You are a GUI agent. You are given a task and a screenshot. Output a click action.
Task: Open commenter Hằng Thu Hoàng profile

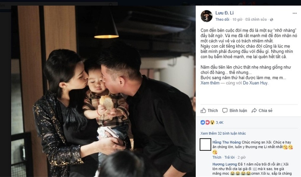coord(226,142)
